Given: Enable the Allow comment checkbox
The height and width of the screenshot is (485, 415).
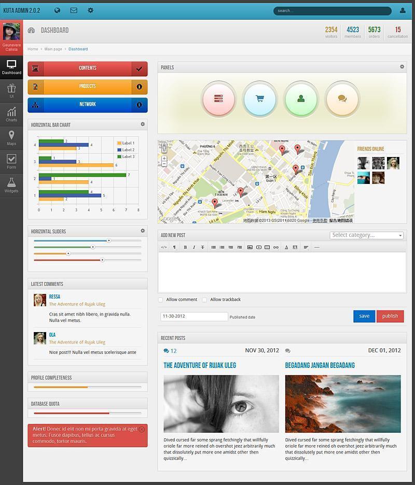Looking at the screenshot, I should coord(161,299).
